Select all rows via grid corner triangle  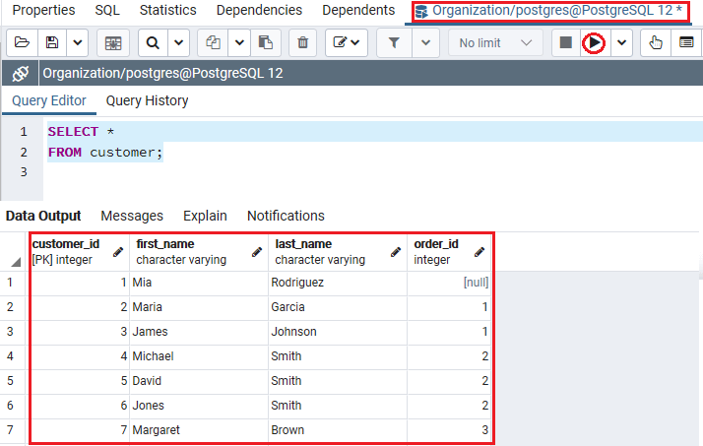(x=16, y=261)
